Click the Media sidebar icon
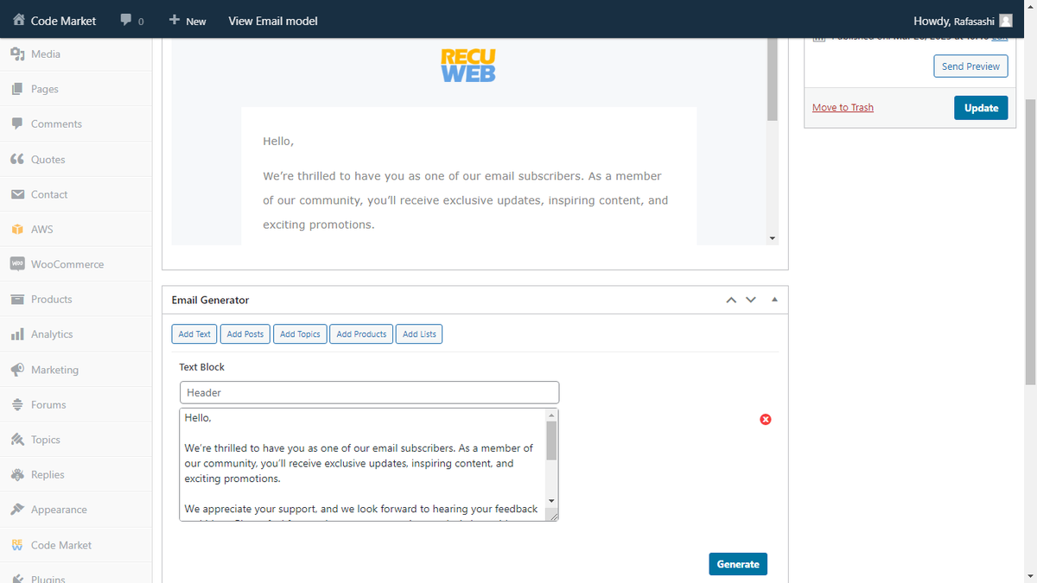 pos(17,54)
